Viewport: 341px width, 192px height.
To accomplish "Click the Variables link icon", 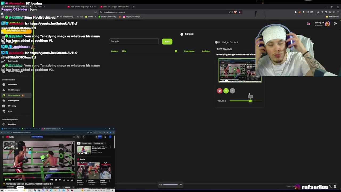I will 3,124.
